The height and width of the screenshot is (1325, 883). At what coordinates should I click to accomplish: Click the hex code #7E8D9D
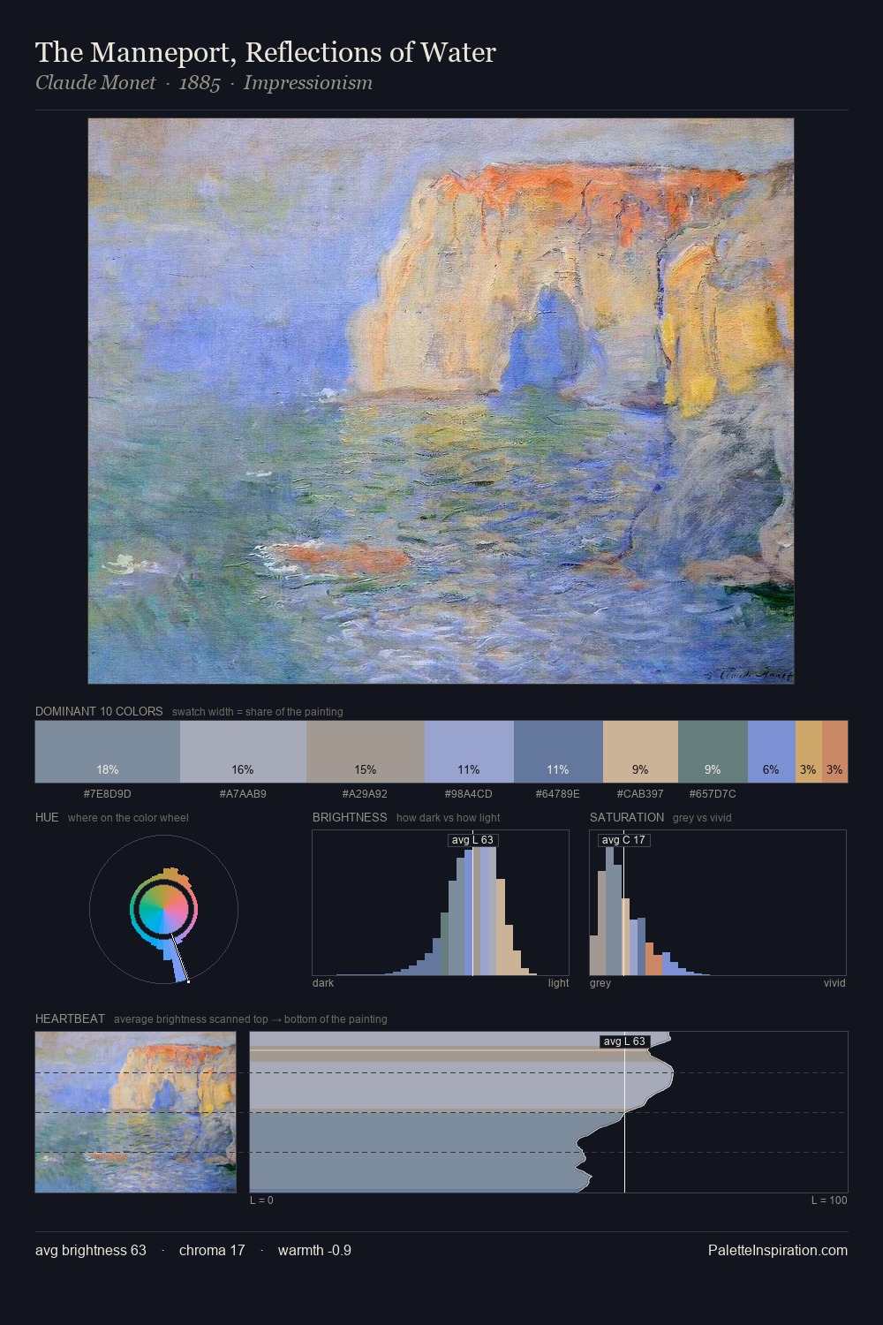(108, 794)
